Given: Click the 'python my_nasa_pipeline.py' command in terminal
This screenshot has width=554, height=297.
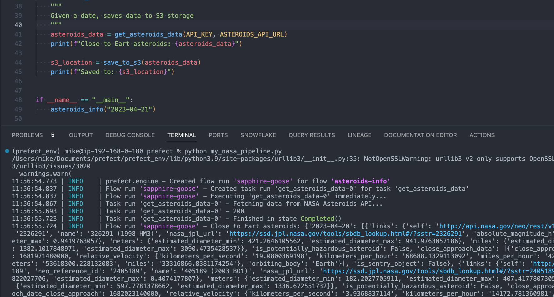Looking at the screenshot, I should point(233,151).
